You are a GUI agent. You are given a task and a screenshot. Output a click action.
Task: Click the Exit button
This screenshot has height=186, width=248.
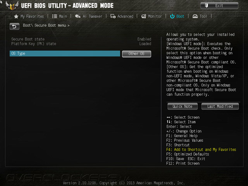[219, 6]
